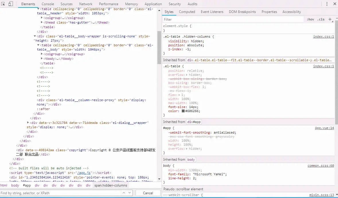Click the #606266 color swatch

[183, 111]
